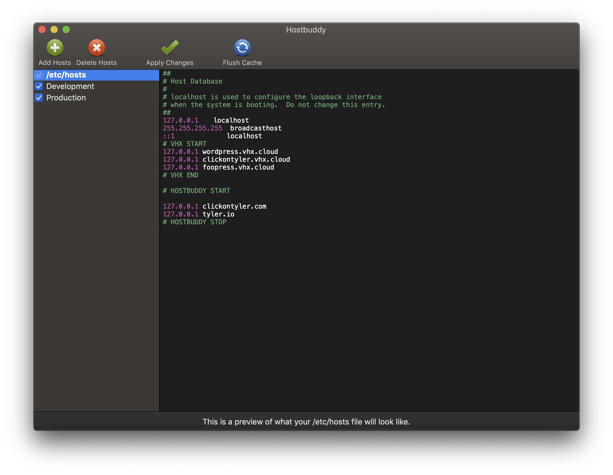Click the Add Hosts plus icon

(x=54, y=47)
